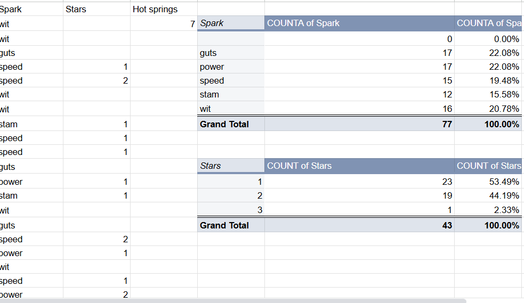The height and width of the screenshot is (303, 524).
Task: Click stam row label in Spark pivot table
Action: [x=231, y=94]
